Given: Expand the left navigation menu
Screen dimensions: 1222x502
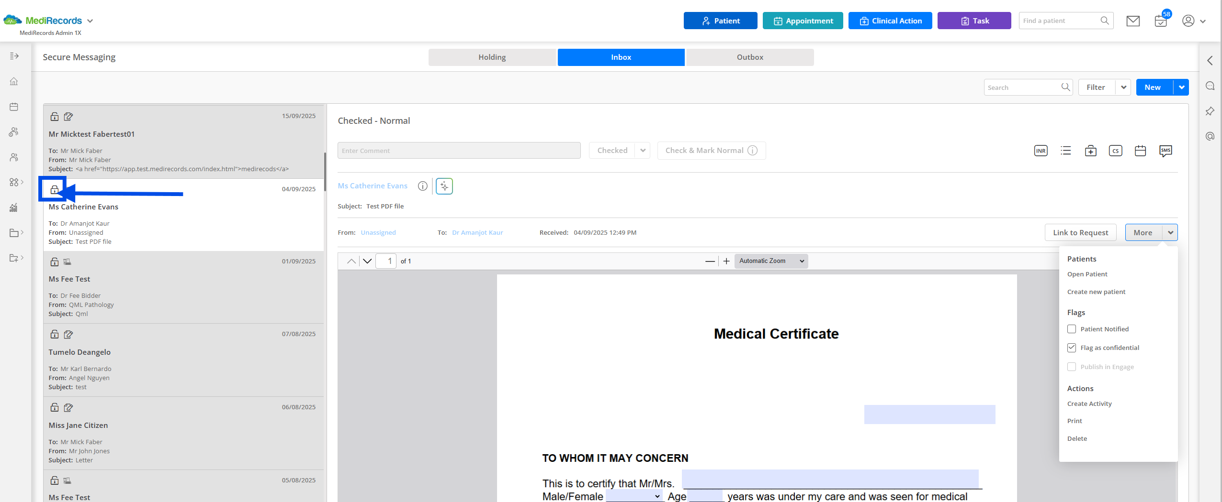Looking at the screenshot, I should coord(14,56).
